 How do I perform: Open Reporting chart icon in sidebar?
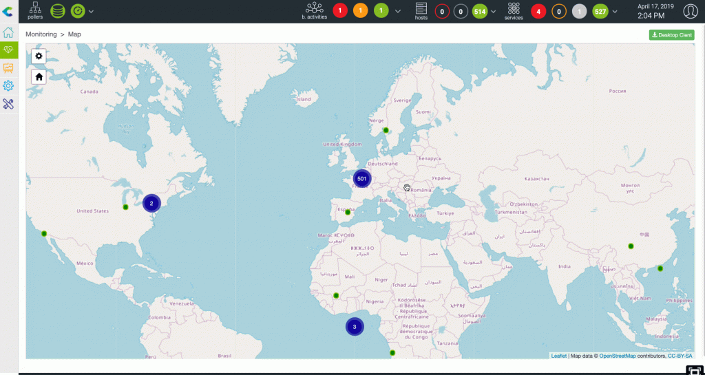coord(8,68)
